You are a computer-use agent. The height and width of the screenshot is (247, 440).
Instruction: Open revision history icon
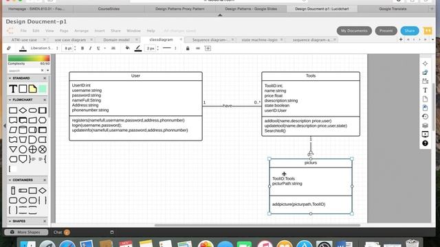click(x=425, y=117)
